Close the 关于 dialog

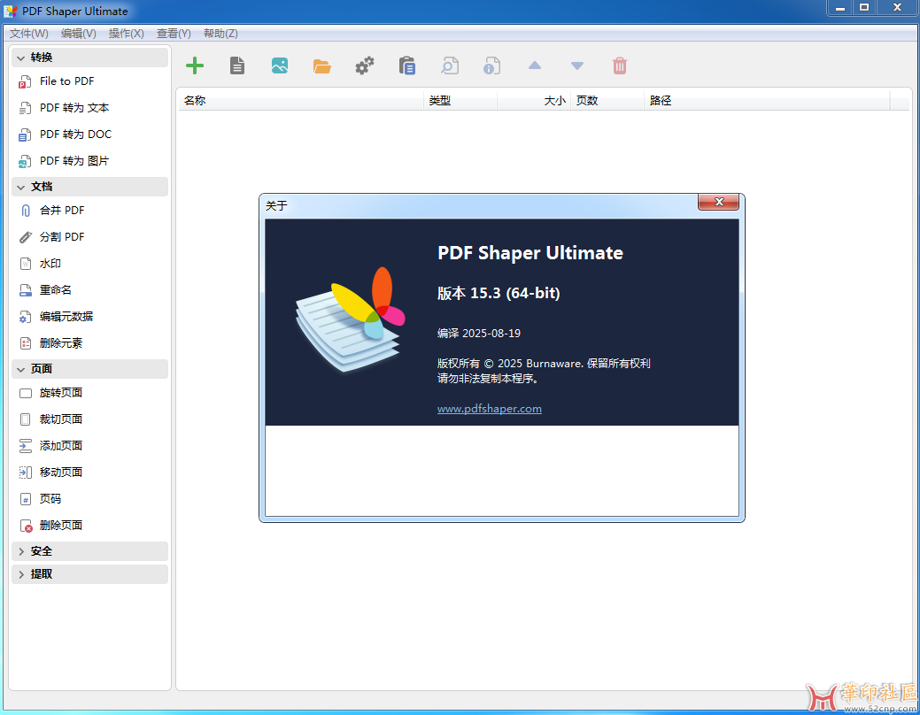pos(719,202)
